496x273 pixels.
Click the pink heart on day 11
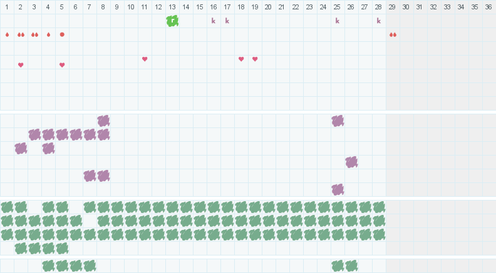coord(145,59)
